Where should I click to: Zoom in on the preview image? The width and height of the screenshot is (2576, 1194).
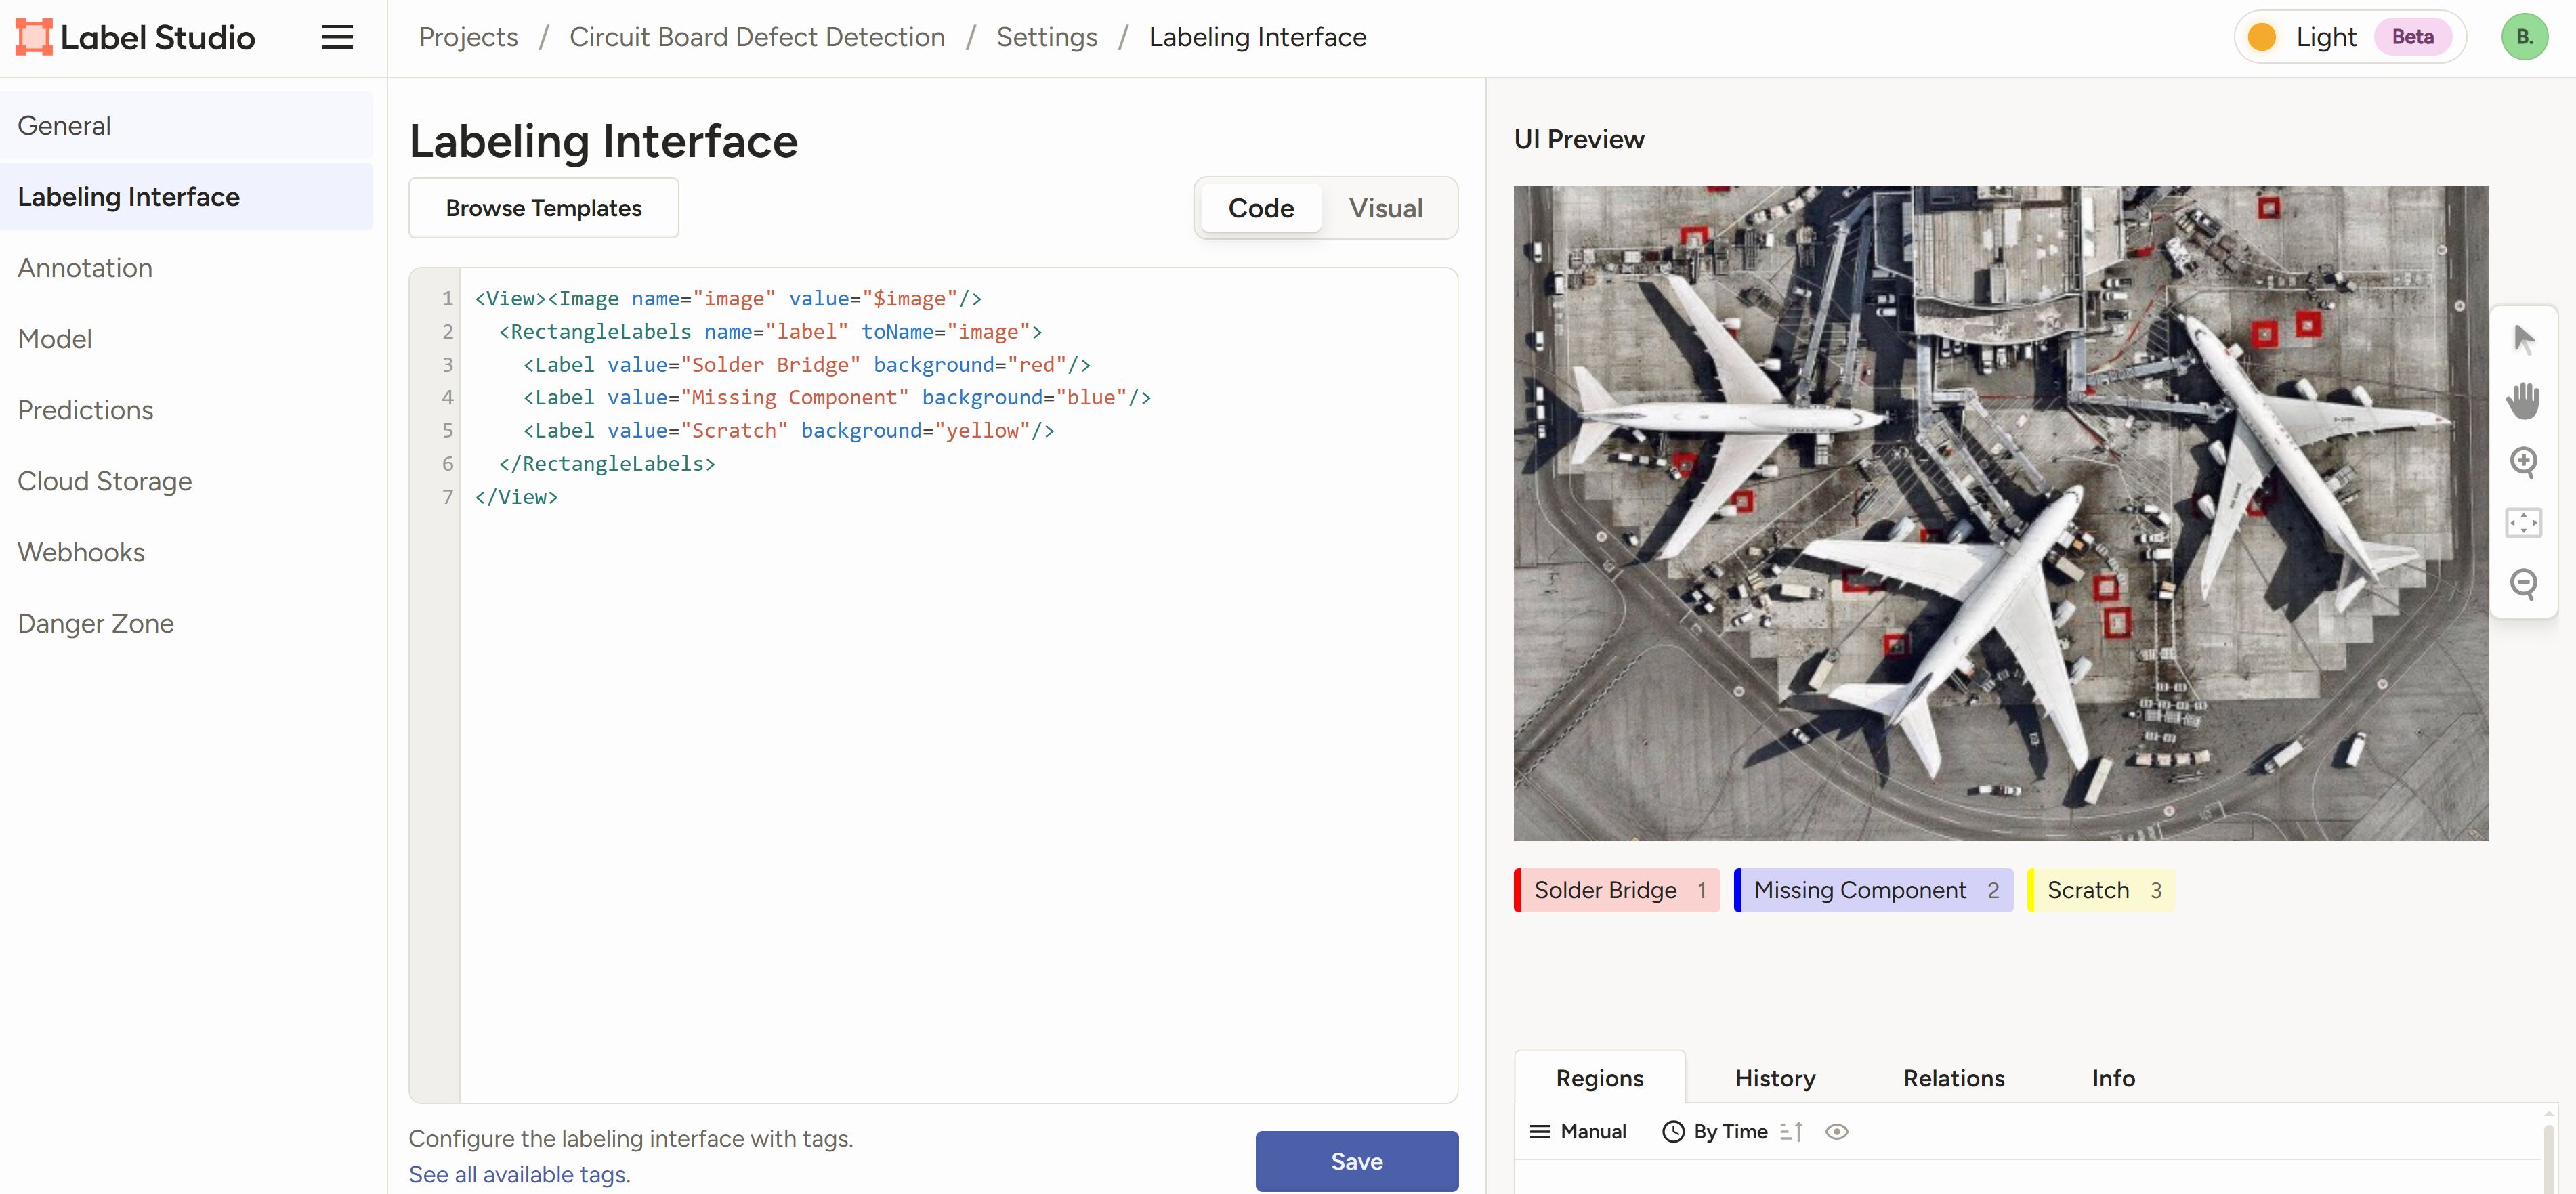point(2524,462)
